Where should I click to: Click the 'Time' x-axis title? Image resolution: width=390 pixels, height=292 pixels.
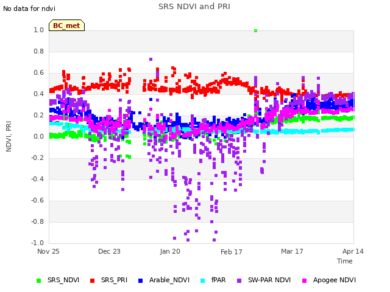(x=345, y=261)
